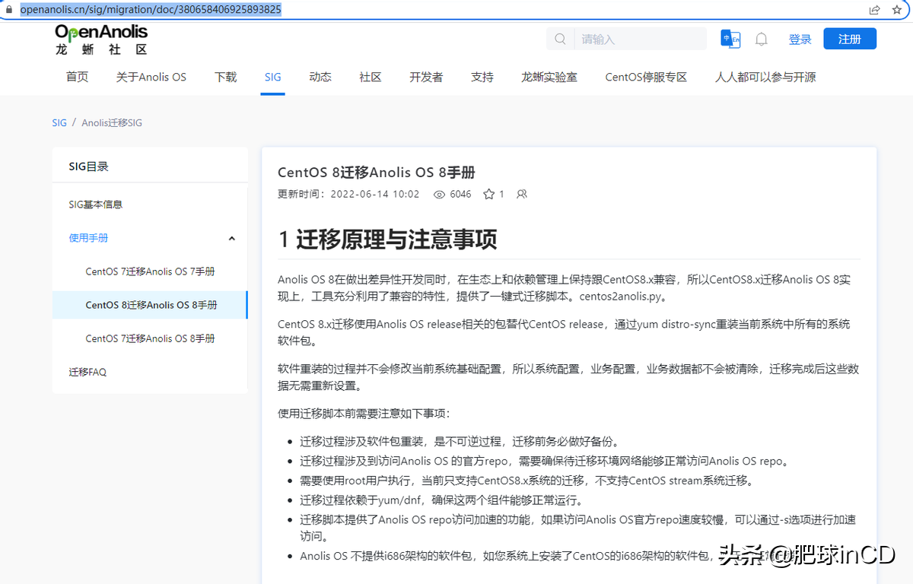Click the contributors people icon

point(522,194)
